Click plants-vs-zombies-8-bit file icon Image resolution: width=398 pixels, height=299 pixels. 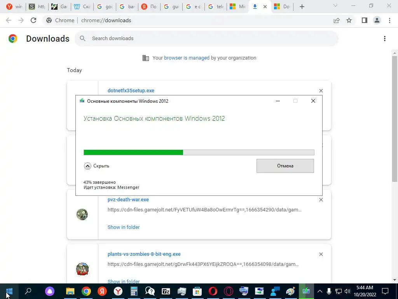(x=82, y=269)
